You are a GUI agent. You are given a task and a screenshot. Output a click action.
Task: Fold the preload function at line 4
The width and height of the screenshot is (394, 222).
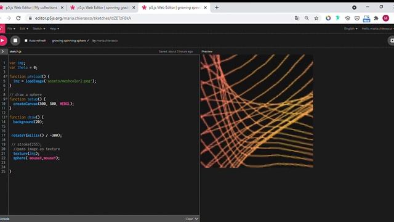point(7,76)
